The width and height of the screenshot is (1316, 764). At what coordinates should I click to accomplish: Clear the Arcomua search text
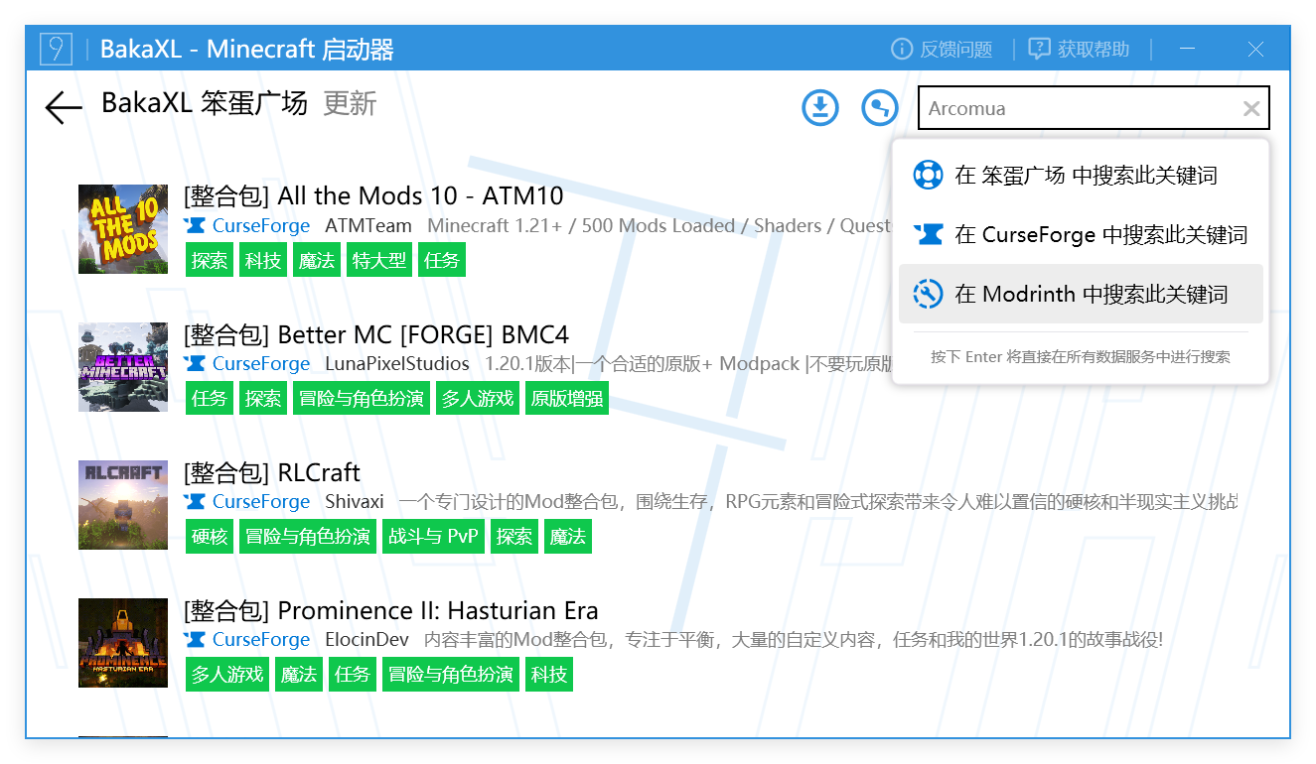(x=1251, y=109)
